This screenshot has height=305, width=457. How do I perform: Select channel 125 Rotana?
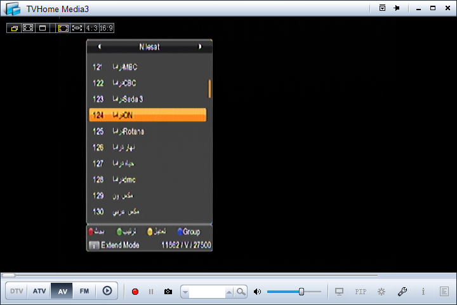point(148,132)
